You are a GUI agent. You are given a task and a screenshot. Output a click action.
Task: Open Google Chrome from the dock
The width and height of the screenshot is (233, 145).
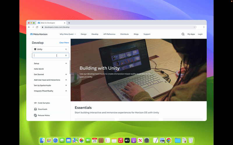(169, 140)
